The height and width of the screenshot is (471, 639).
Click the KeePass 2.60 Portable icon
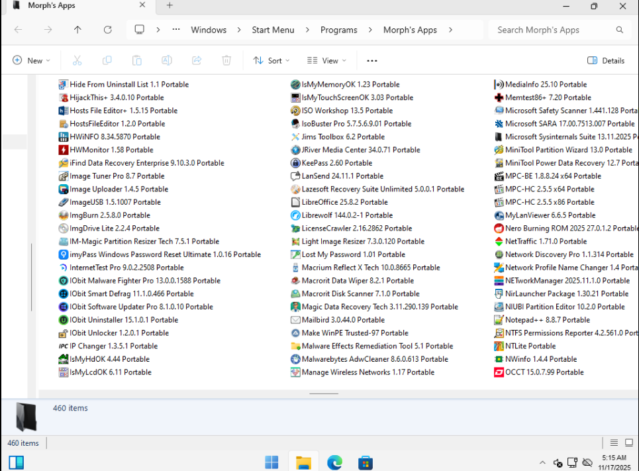296,163
